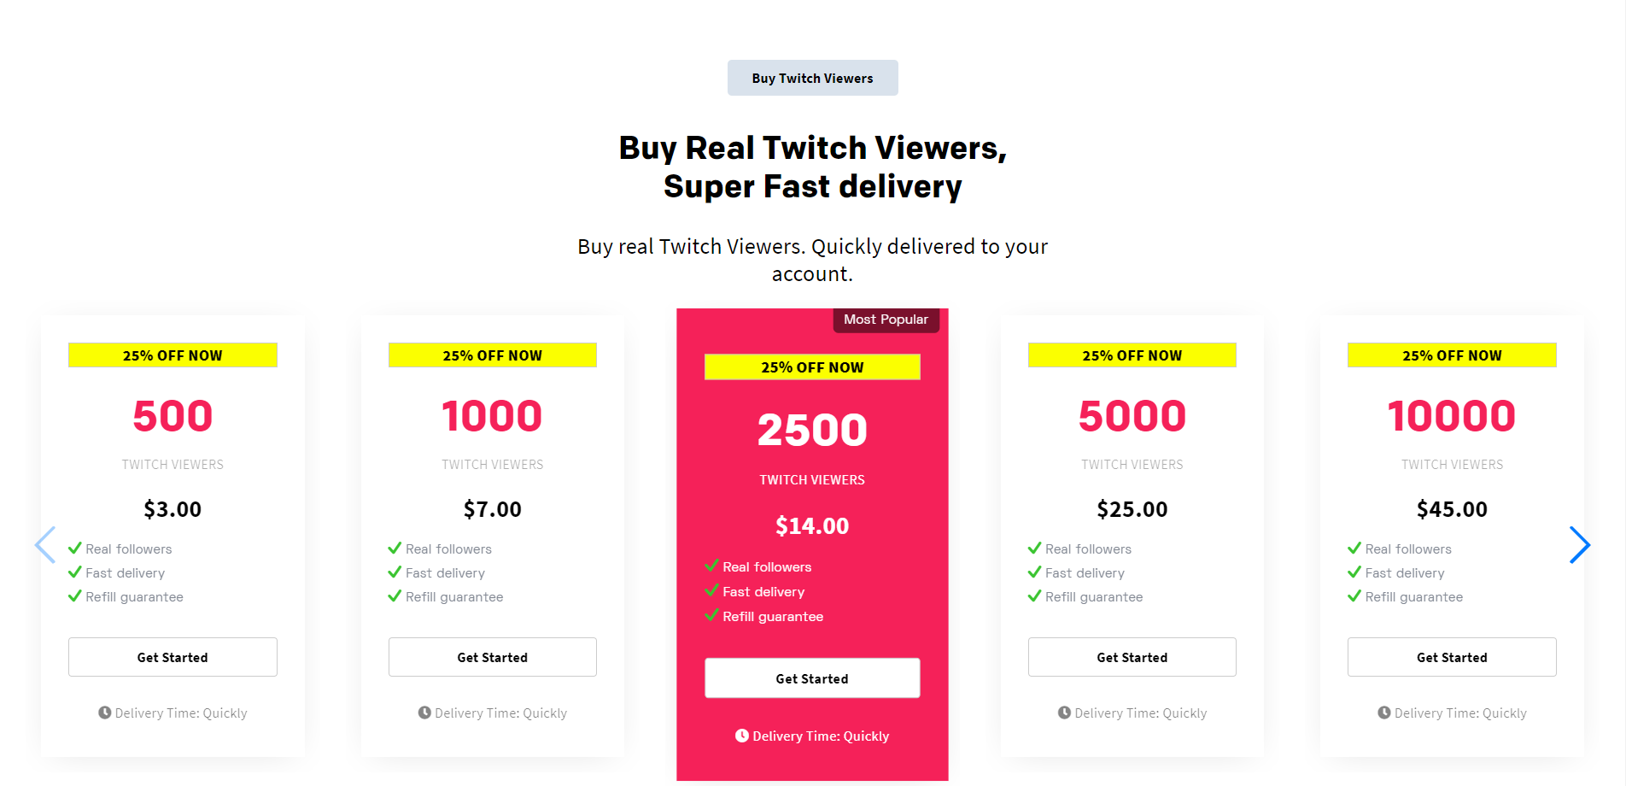Click Real followers checkmark in 500 card

[x=75, y=548]
